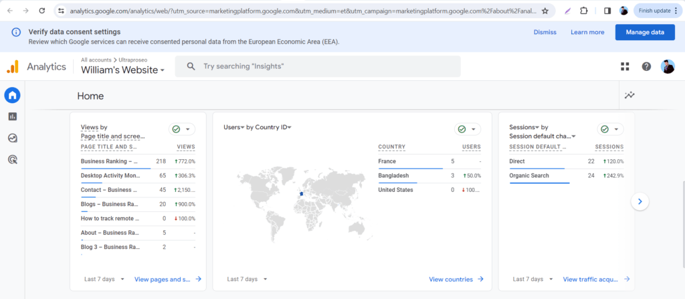
Task: Open the browser extensions puzzle icon
Action: pyautogui.click(x=583, y=11)
